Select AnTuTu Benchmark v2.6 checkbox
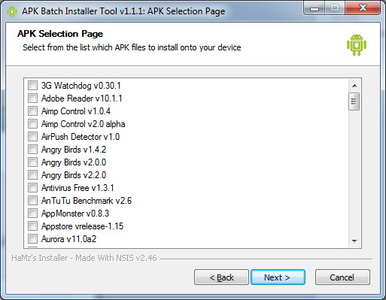The height and width of the screenshot is (300, 386). pos(32,200)
